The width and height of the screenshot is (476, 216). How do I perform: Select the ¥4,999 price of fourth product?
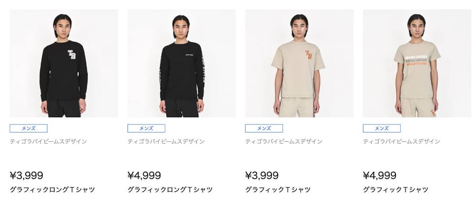tap(380, 175)
